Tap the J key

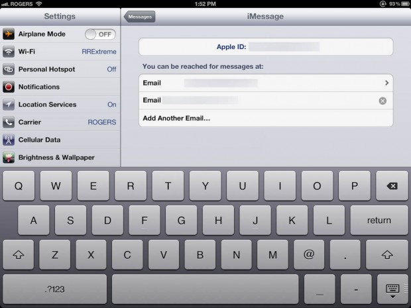pos(255,221)
